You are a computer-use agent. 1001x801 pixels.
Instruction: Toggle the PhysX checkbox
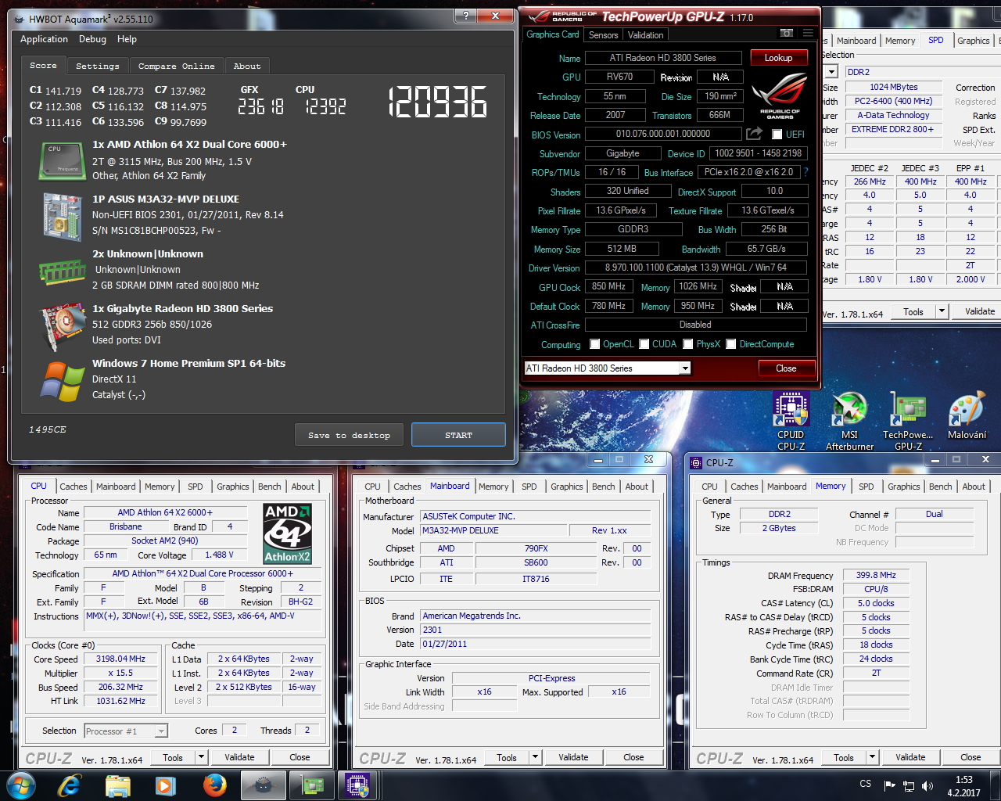click(688, 344)
